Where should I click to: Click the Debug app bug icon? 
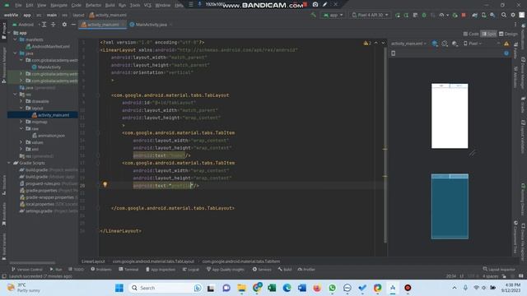(424, 15)
